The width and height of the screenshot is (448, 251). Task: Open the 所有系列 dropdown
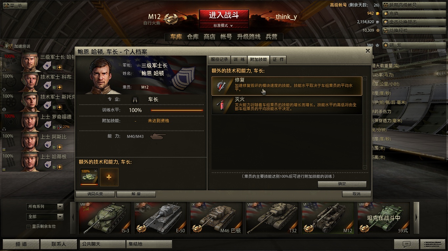pos(45,207)
